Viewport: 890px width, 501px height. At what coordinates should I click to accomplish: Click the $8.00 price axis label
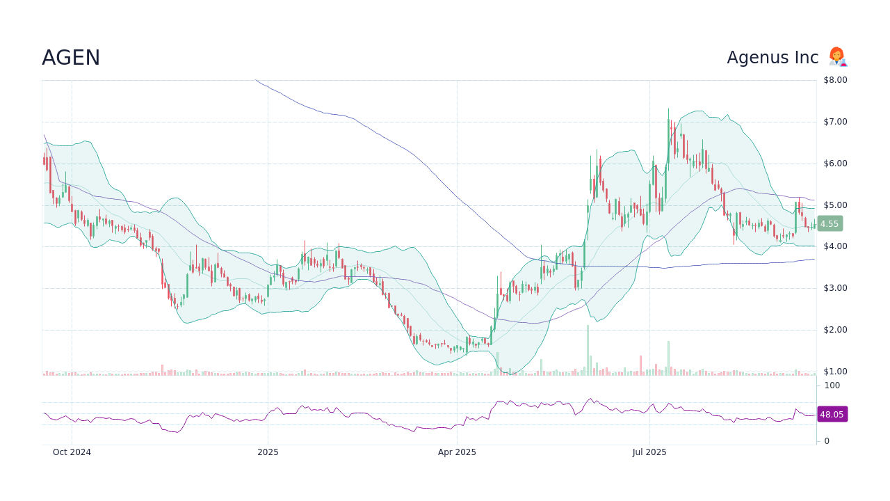834,79
